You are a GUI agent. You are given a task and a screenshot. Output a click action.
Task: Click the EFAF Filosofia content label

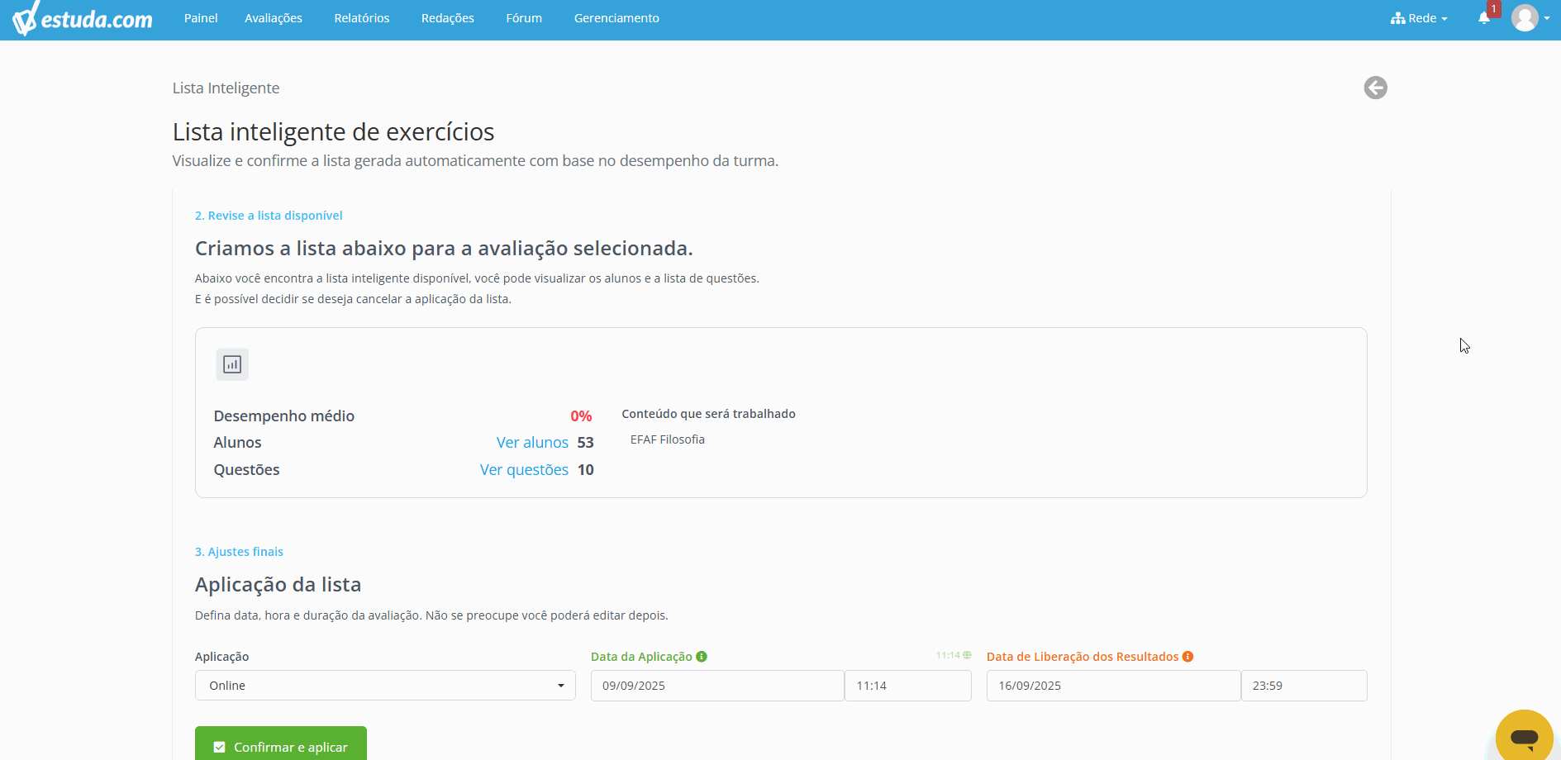point(668,439)
